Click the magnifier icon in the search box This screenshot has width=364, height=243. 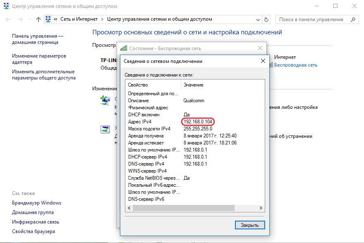tap(353, 19)
